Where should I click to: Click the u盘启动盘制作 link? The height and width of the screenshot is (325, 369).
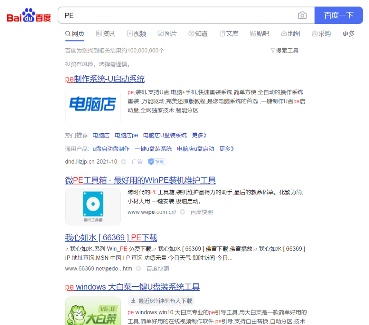tap(111, 149)
